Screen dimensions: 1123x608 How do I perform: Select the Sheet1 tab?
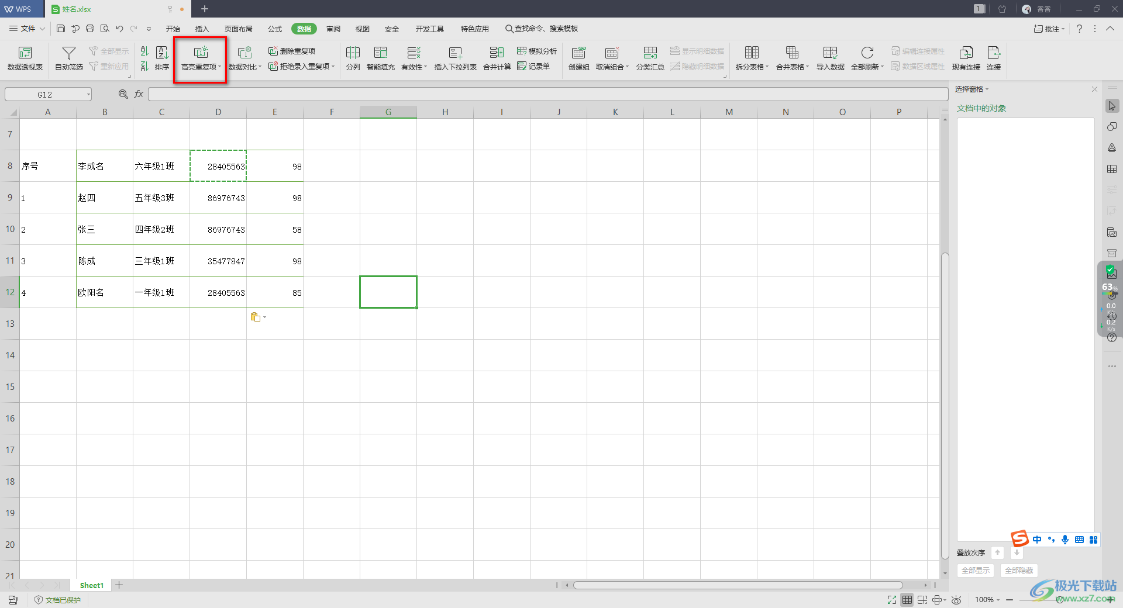click(92, 585)
